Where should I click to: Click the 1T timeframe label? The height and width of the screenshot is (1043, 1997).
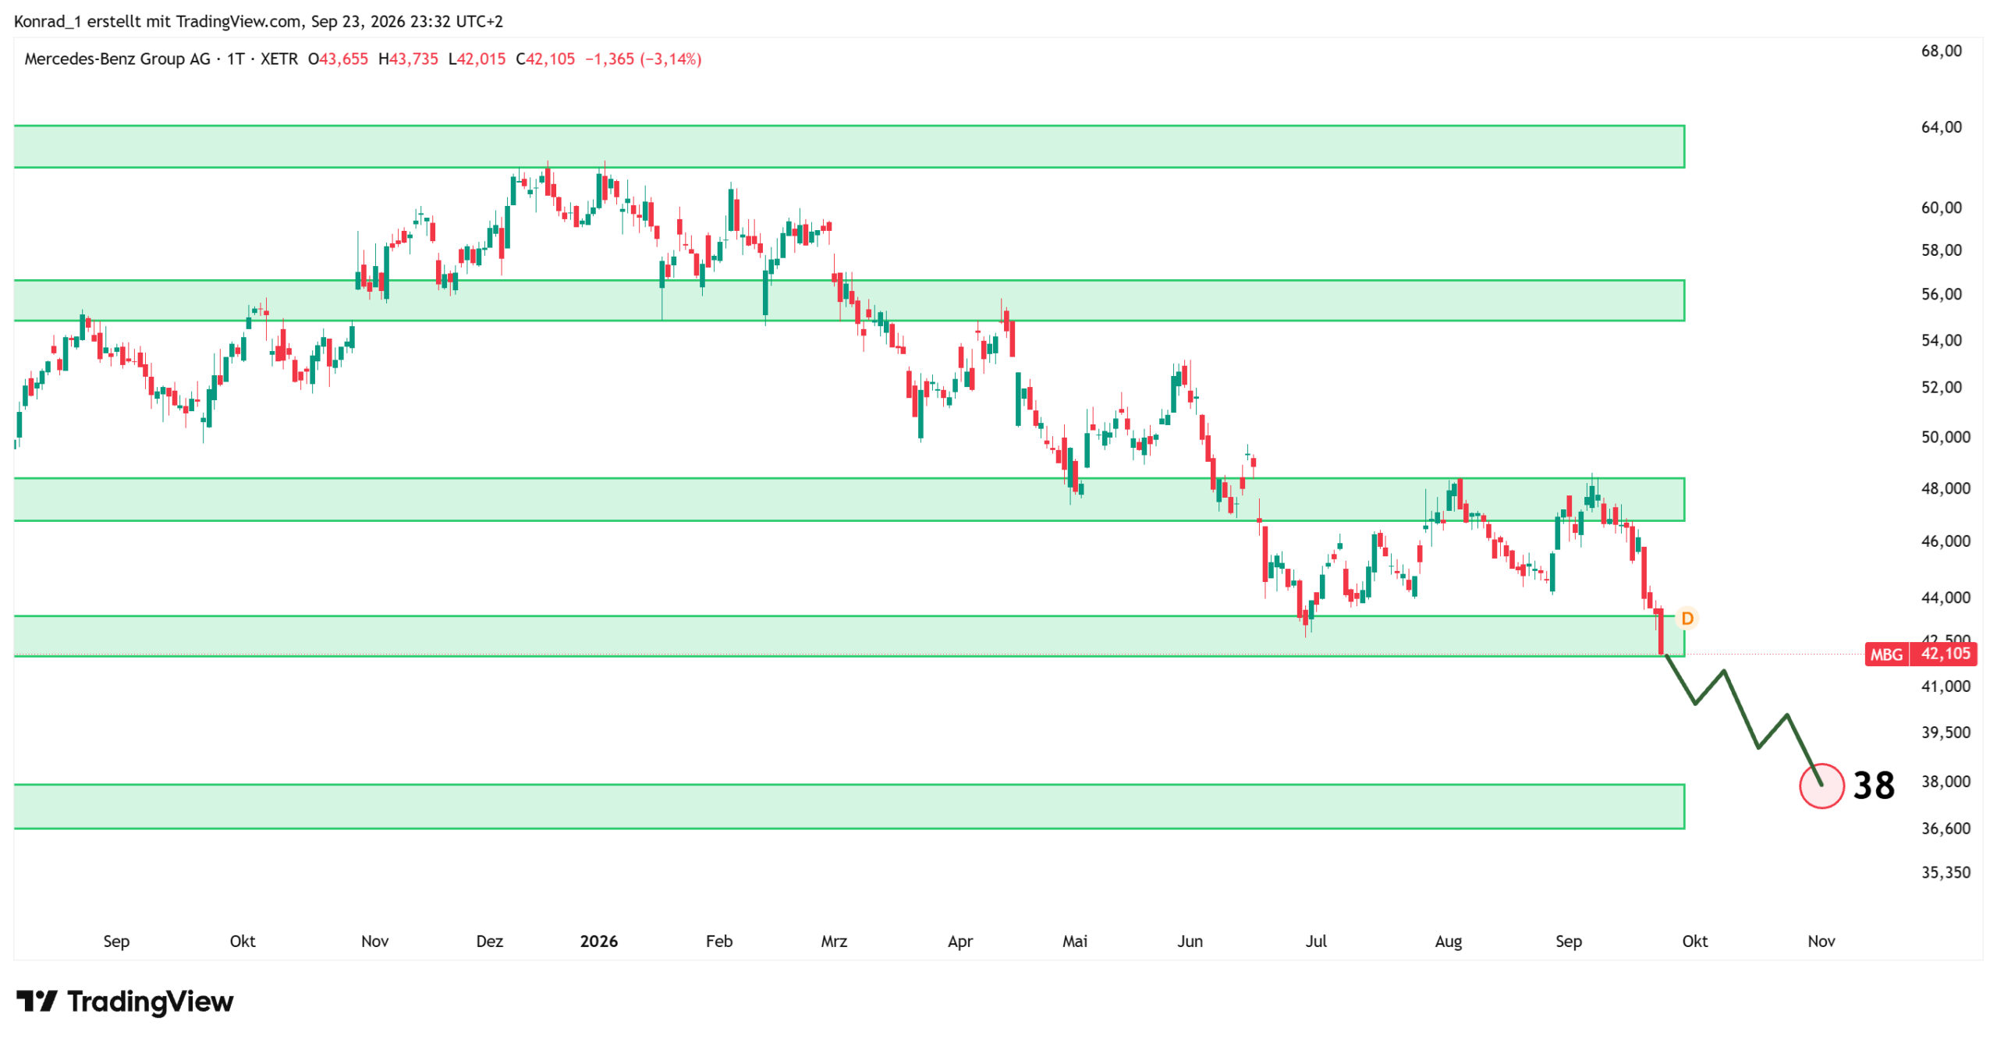click(x=236, y=59)
